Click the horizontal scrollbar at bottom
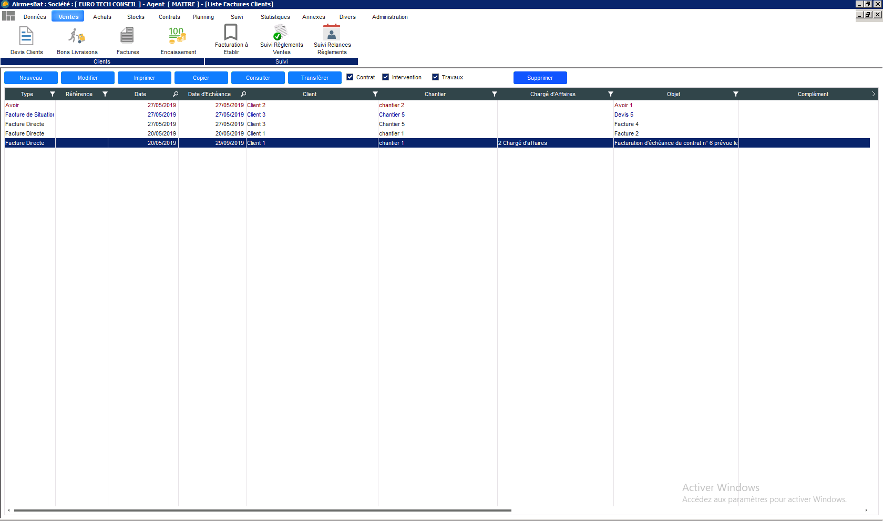Screen dimensions: 883x521 coord(263,510)
